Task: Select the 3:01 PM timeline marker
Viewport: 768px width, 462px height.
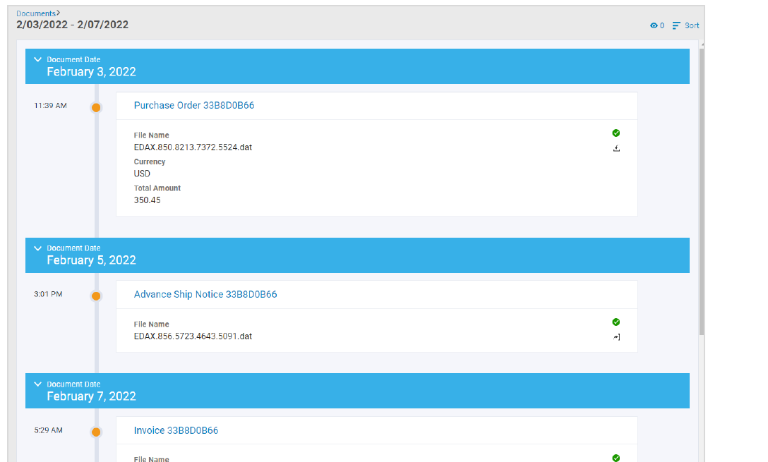Action: [x=96, y=296]
